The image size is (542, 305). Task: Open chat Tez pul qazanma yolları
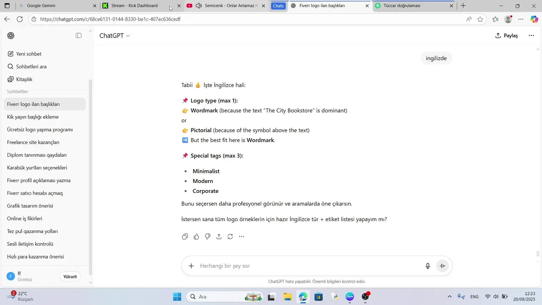coord(45,231)
